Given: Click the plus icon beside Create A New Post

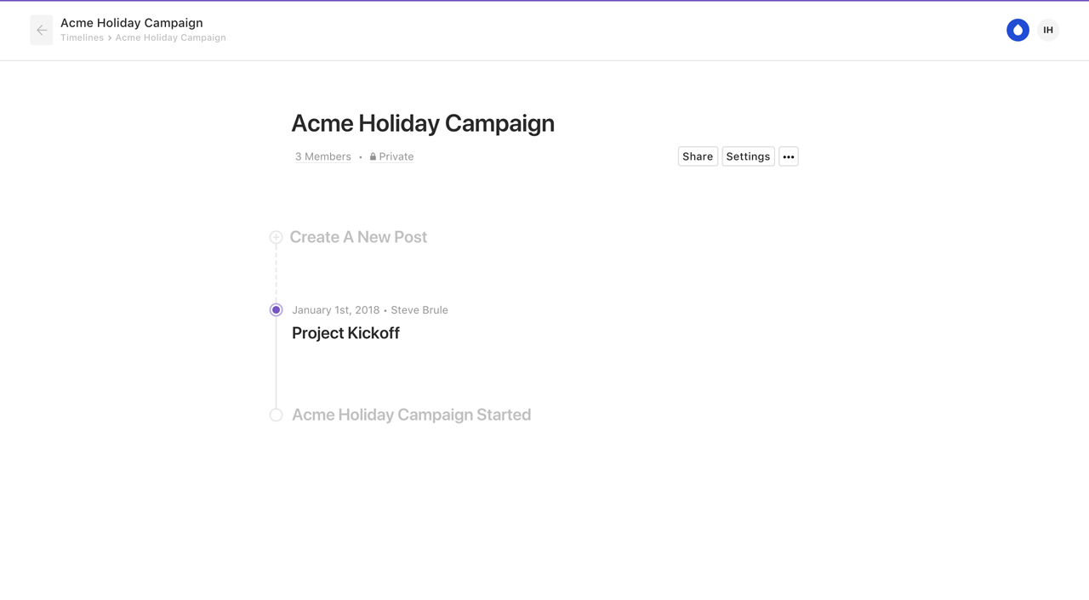Looking at the screenshot, I should click(x=276, y=237).
